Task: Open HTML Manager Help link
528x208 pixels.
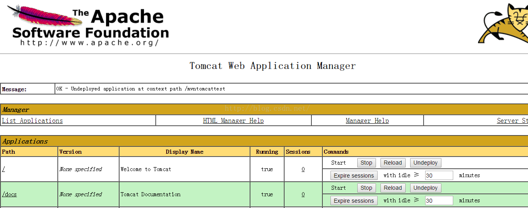Action: (x=233, y=121)
